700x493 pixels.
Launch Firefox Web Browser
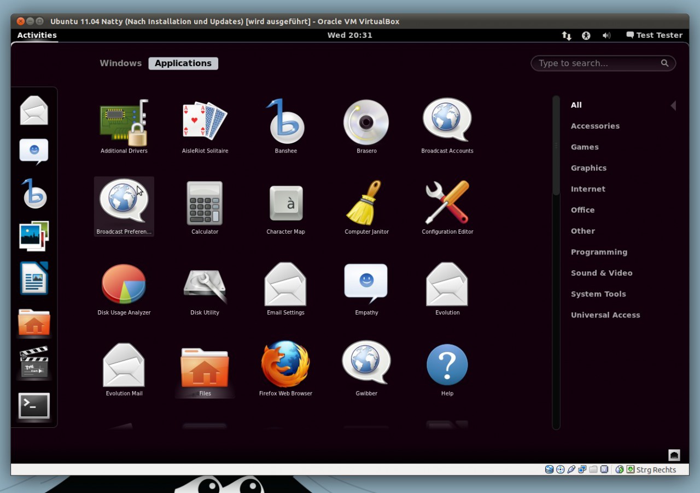pyautogui.click(x=286, y=369)
